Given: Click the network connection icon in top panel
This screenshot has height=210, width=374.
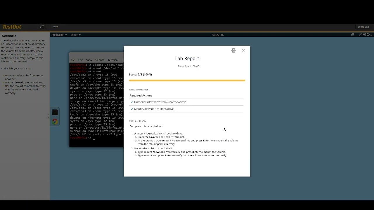Looking at the screenshot, I should pyautogui.click(x=360, y=34).
